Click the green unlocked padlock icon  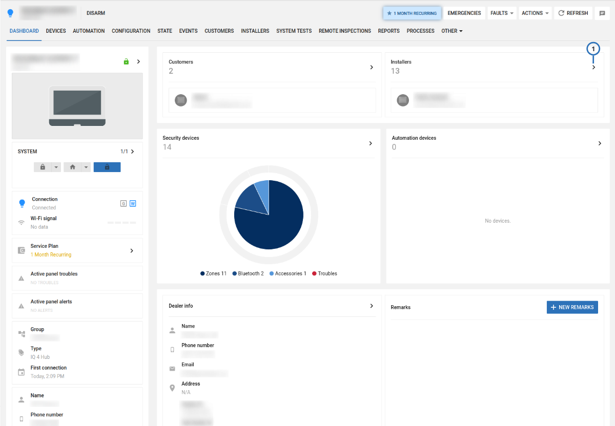click(126, 62)
